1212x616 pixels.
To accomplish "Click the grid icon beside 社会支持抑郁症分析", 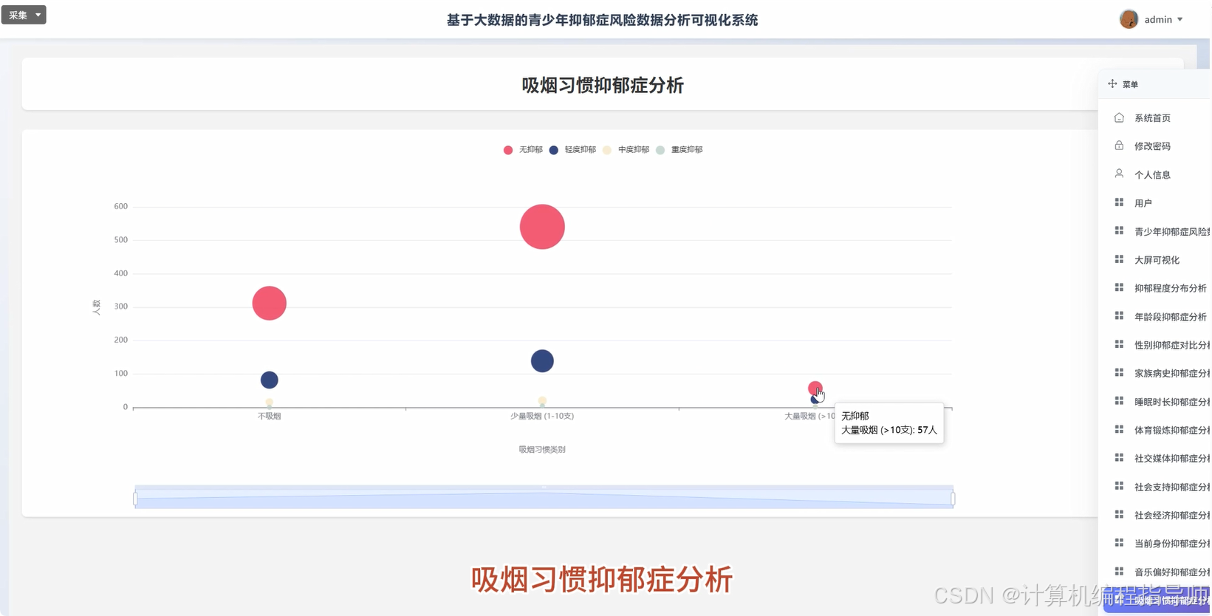I will 1119,486.
